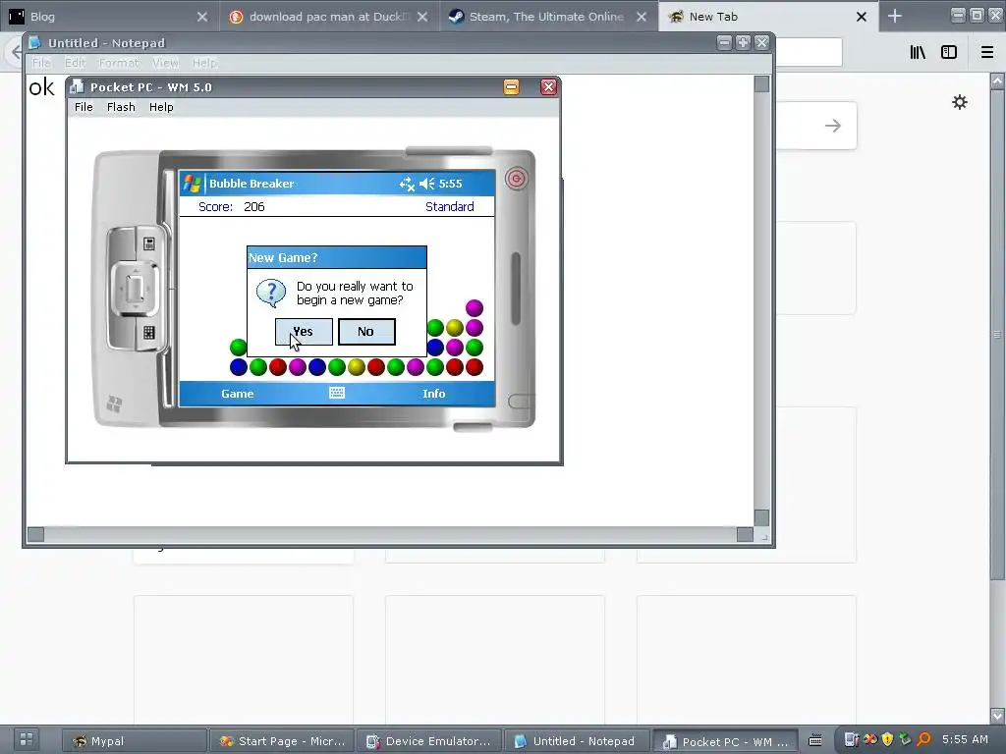Viewport: 1006px width, 754px height.
Task: Close the Steam tab
Action: tap(642, 17)
